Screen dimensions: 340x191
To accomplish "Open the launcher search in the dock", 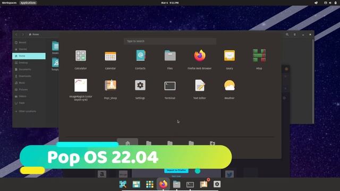I will click(x=123, y=184).
